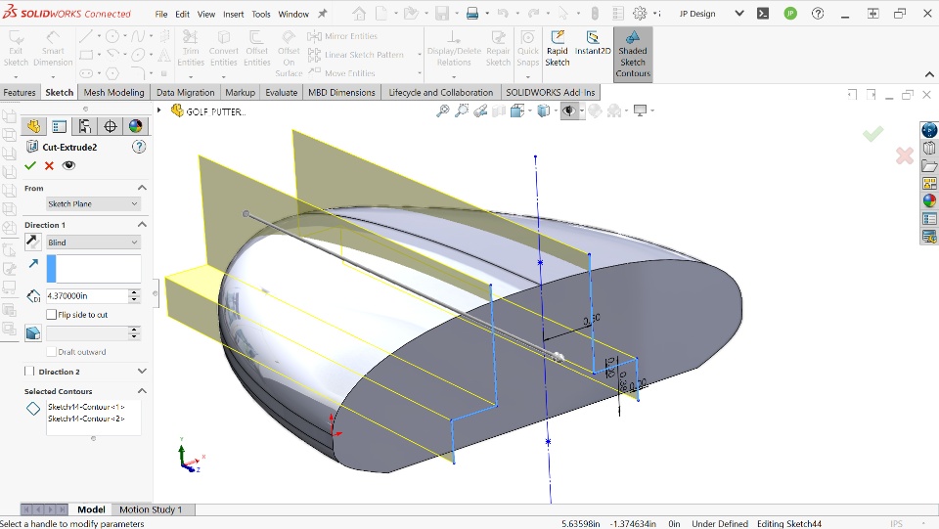Click the Reverse Direction arrow button
The height and width of the screenshot is (529, 939).
(x=33, y=242)
